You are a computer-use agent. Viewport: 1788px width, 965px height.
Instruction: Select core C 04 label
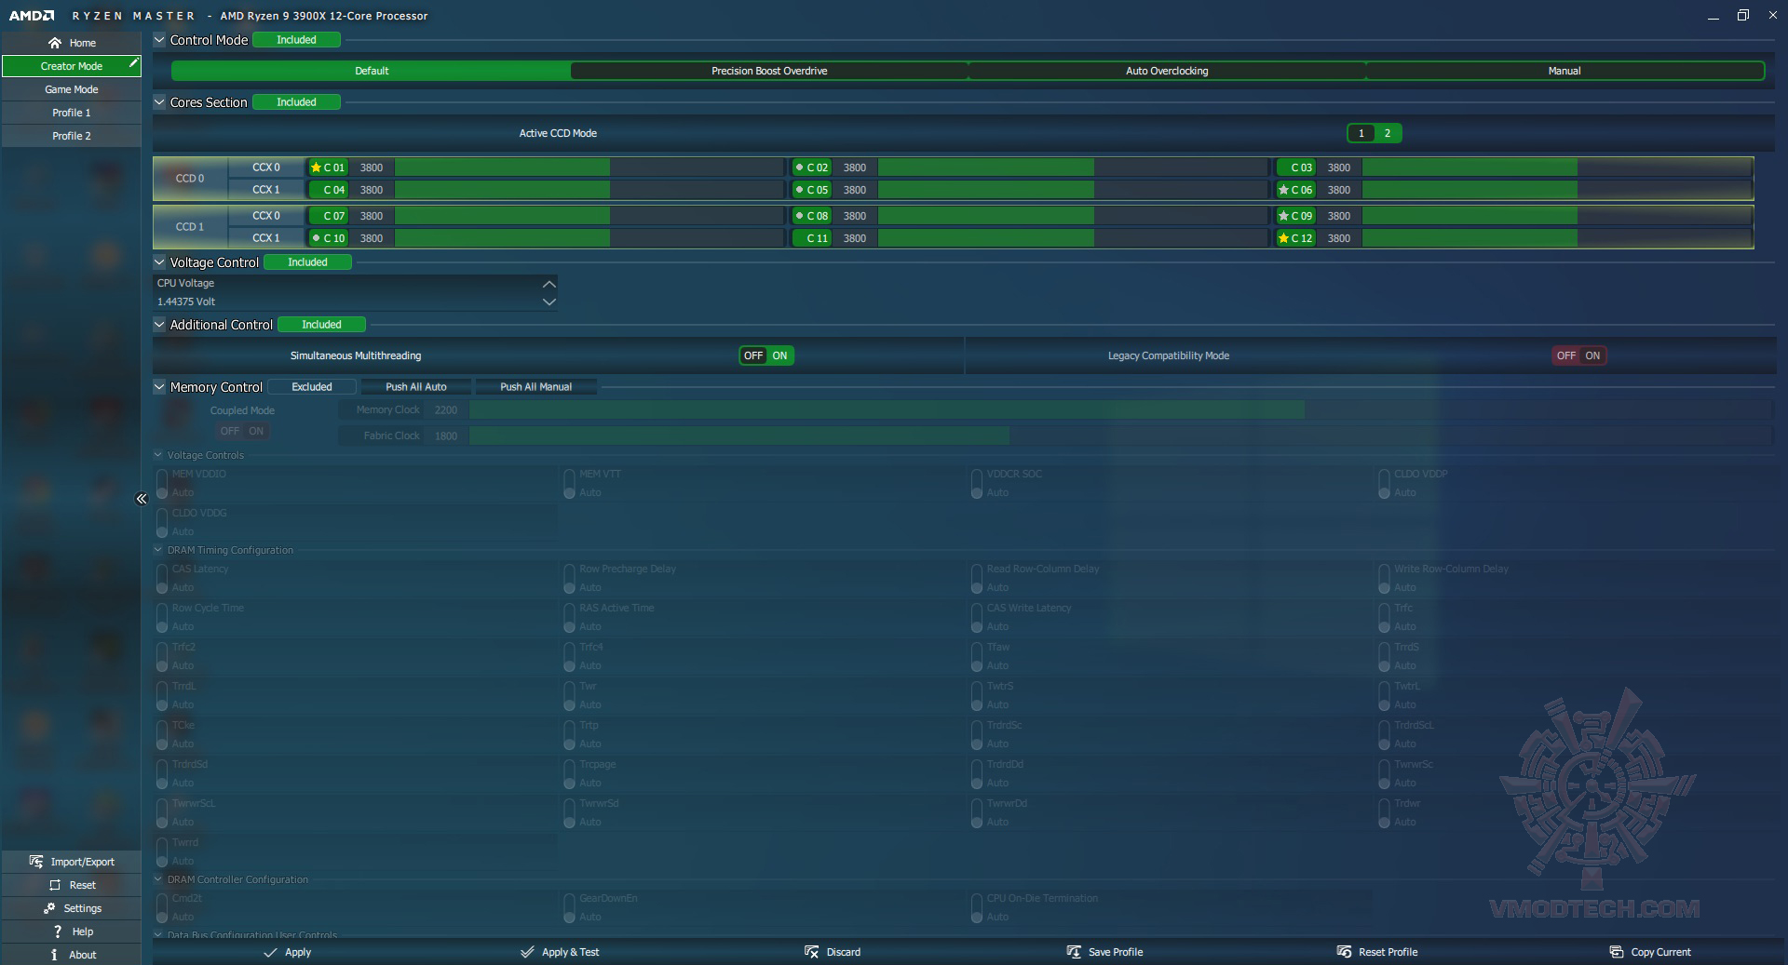coord(328,190)
